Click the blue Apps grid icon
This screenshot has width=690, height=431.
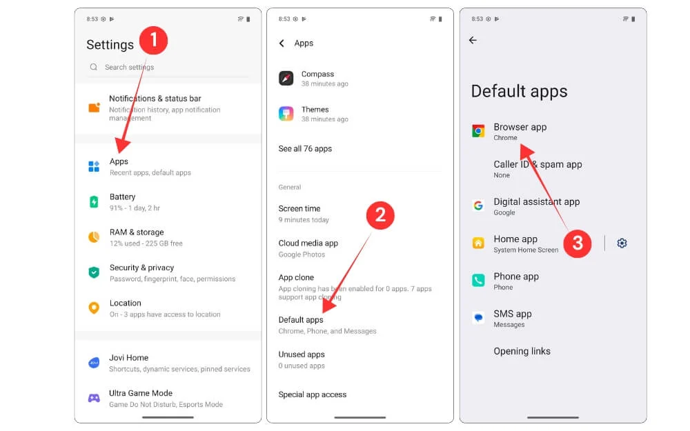click(94, 167)
